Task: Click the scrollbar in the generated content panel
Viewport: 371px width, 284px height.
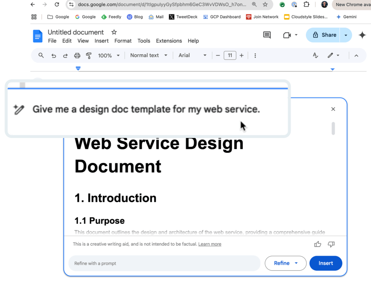Action: pyautogui.click(x=333, y=129)
